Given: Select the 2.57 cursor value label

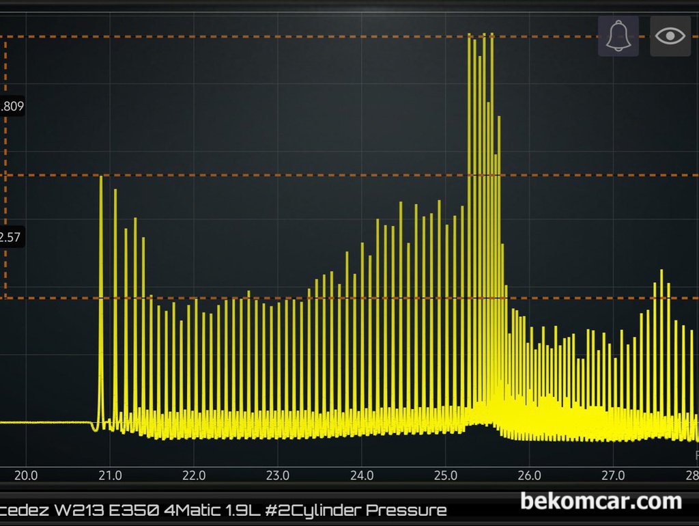Looking at the screenshot, I should pyautogui.click(x=12, y=238).
